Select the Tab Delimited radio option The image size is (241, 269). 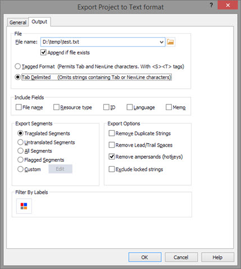[x=18, y=77]
